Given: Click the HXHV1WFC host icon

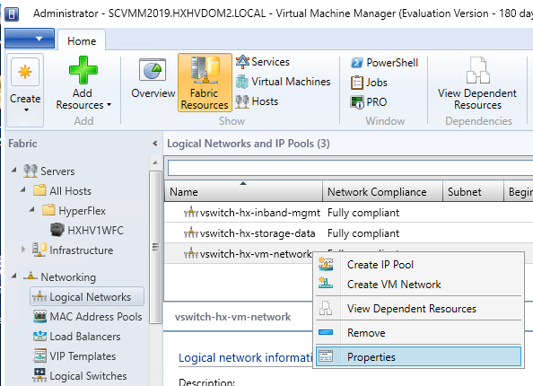Looking at the screenshot, I should pyautogui.click(x=57, y=230).
